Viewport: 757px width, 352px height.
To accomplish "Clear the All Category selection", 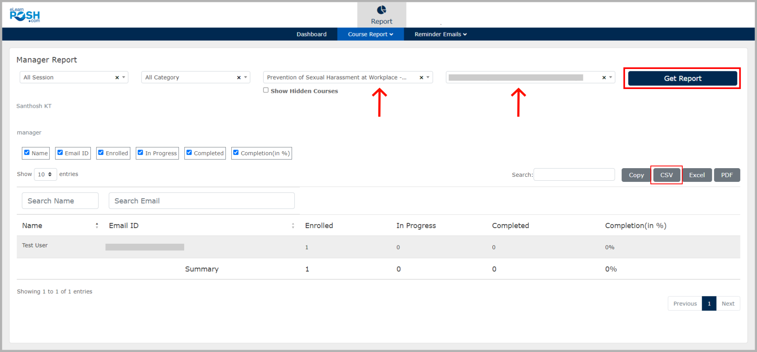I will (x=239, y=78).
